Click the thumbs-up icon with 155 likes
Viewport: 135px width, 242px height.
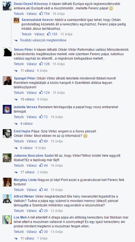point(49,34)
